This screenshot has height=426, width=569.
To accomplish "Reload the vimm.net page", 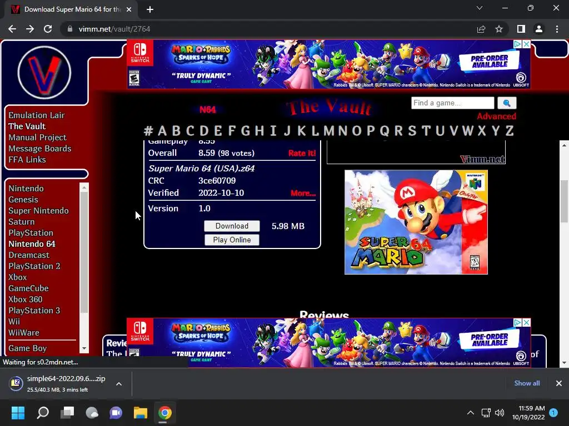I will tap(48, 29).
